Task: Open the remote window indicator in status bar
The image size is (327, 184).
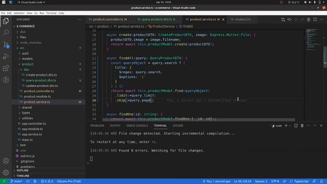Action: coord(4,181)
